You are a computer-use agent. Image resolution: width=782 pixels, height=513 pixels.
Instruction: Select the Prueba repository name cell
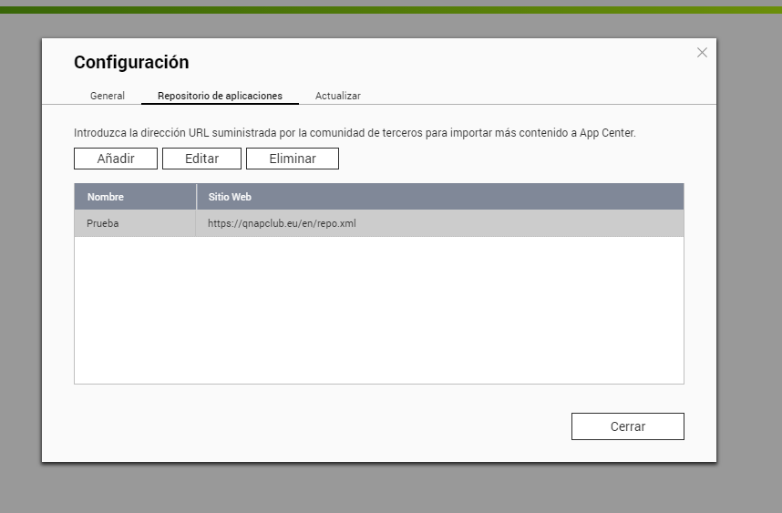(x=103, y=223)
